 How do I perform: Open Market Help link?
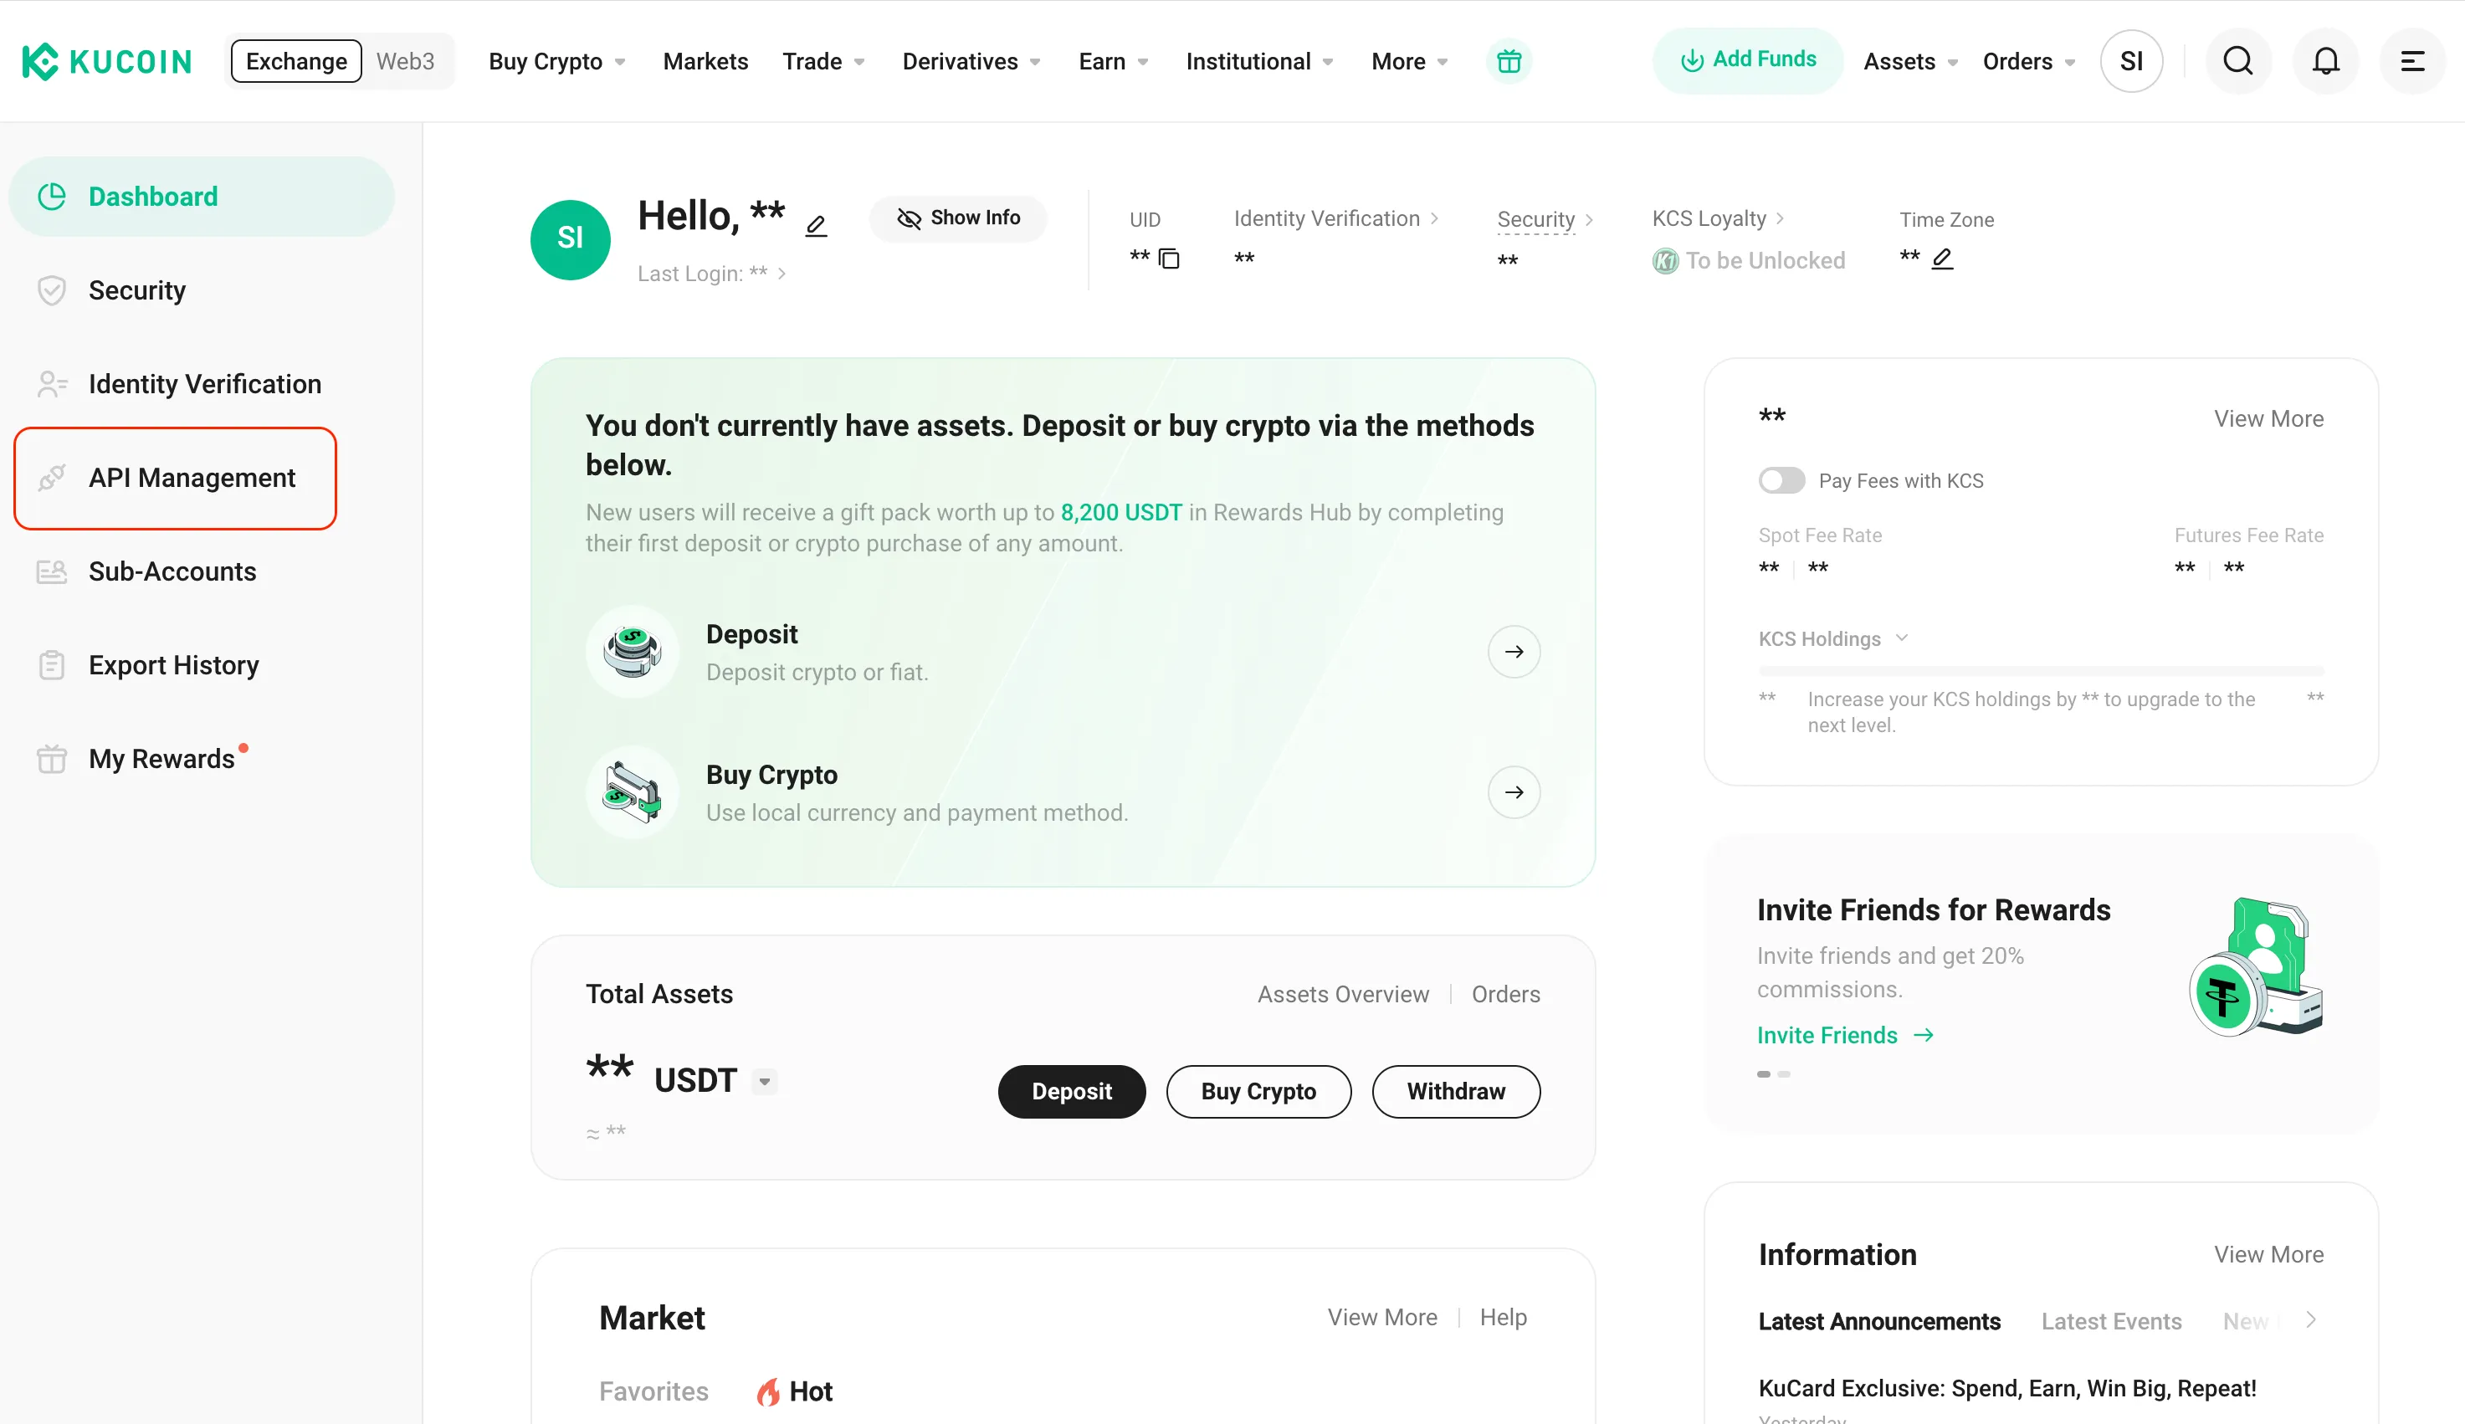tap(1503, 1318)
